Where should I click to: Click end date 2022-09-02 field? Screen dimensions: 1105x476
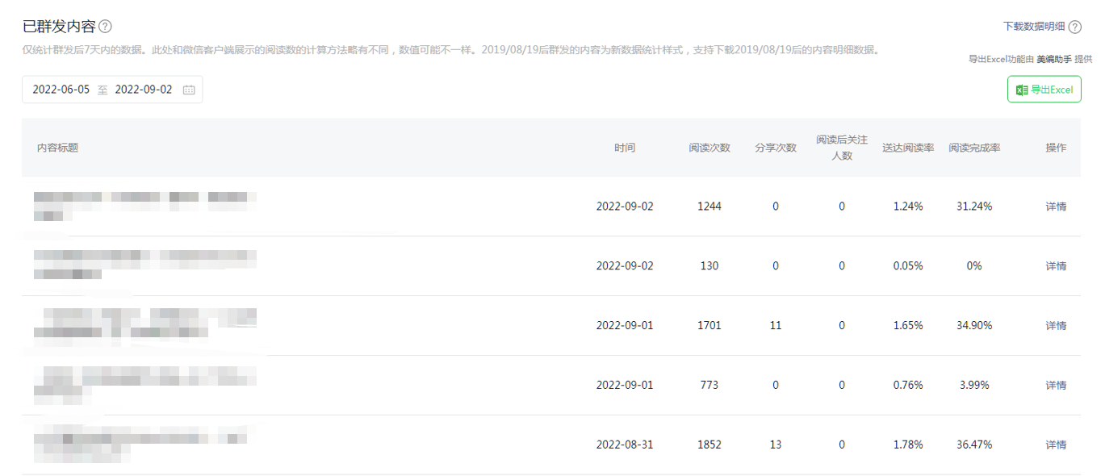144,90
